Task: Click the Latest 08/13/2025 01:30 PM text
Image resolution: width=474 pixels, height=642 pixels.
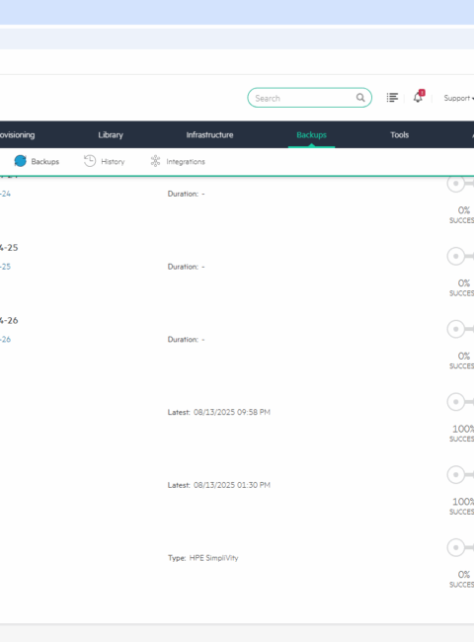Action: point(218,485)
